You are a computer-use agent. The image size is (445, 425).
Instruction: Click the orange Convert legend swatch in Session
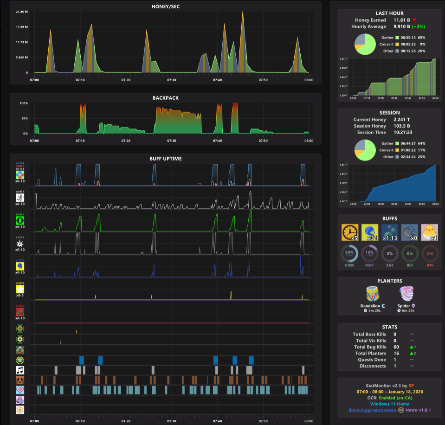coord(397,150)
